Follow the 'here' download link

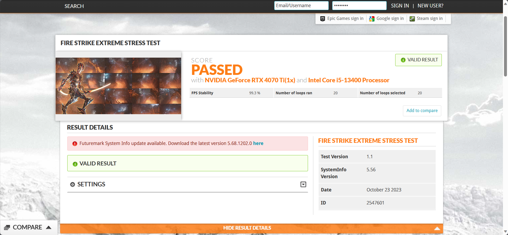click(258, 143)
